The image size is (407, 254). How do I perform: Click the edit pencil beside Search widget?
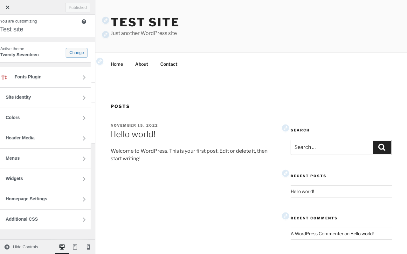coord(286,128)
